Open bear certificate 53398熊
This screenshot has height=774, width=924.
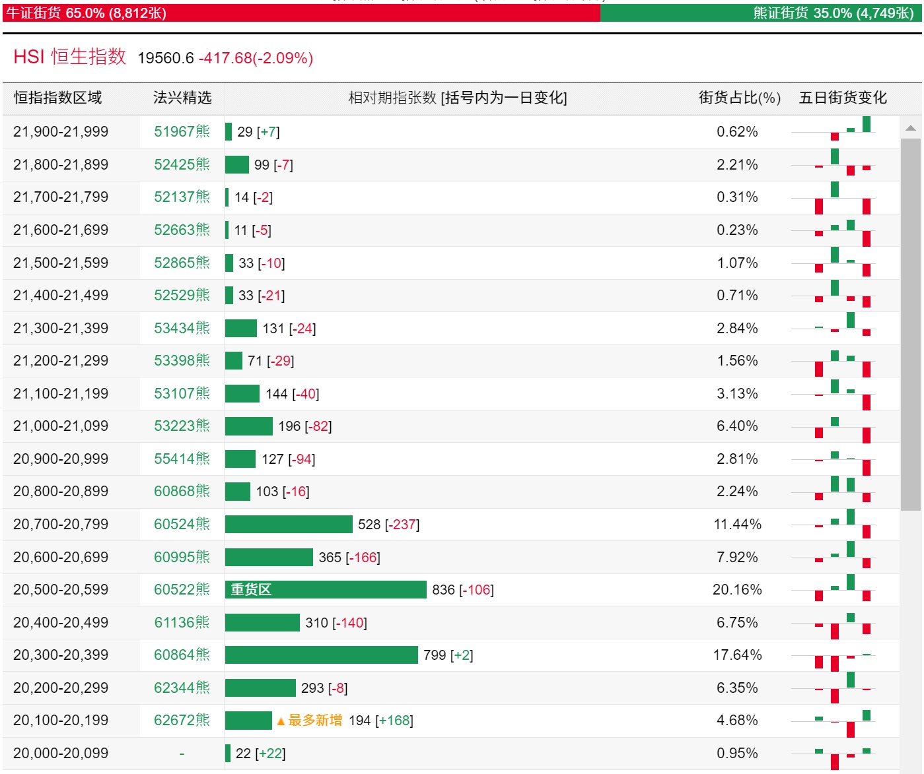(x=182, y=360)
